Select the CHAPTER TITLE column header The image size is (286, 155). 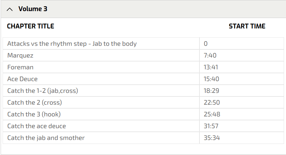click(x=30, y=26)
